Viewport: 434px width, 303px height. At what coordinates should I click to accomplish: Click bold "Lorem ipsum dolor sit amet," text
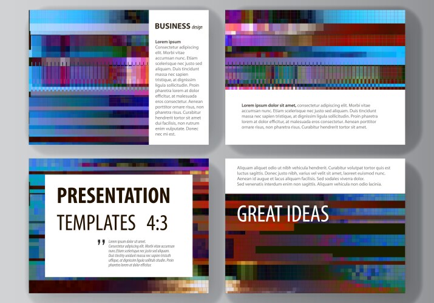[268, 105]
